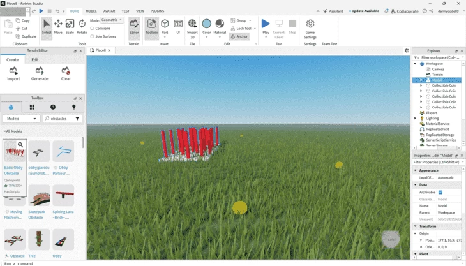Expand the Origin property

coord(416,233)
